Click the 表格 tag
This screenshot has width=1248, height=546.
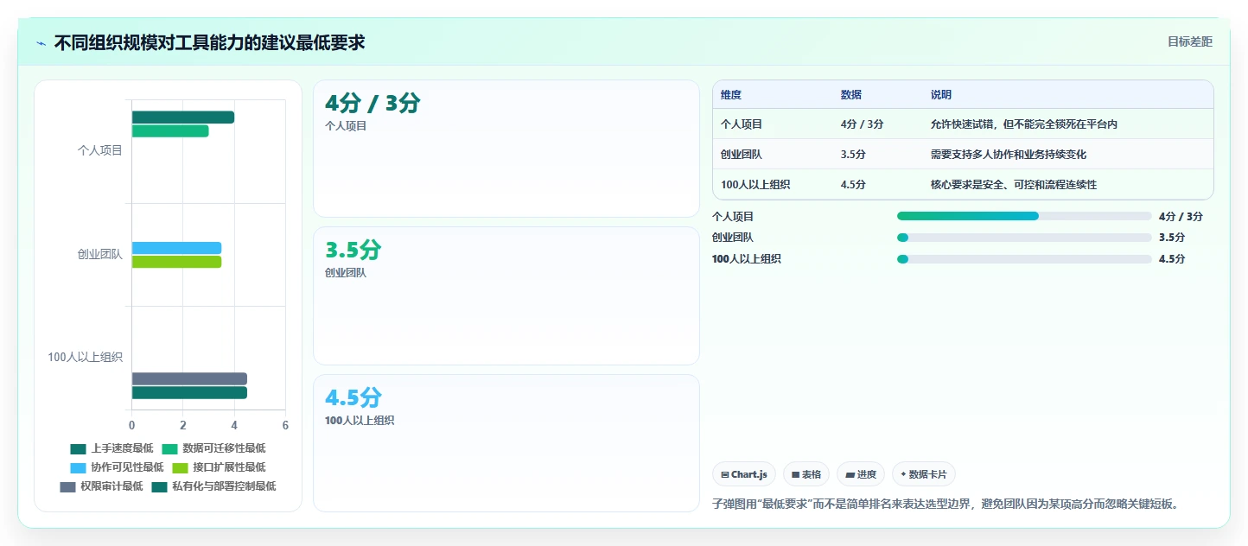coord(805,474)
